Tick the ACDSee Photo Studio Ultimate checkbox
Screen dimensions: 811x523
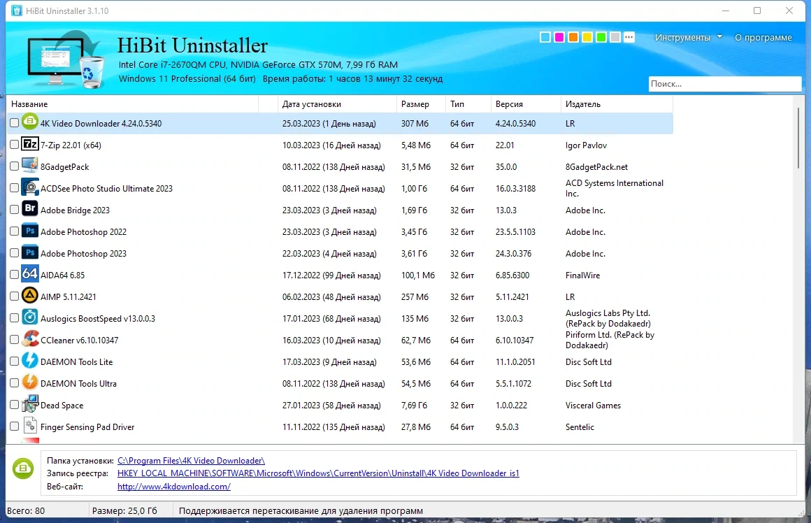coord(15,188)
